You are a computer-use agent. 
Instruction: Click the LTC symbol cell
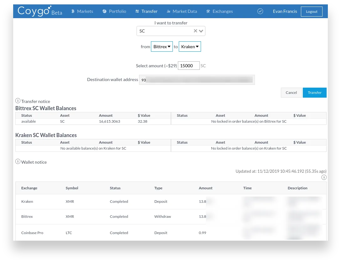click(69, 233)
